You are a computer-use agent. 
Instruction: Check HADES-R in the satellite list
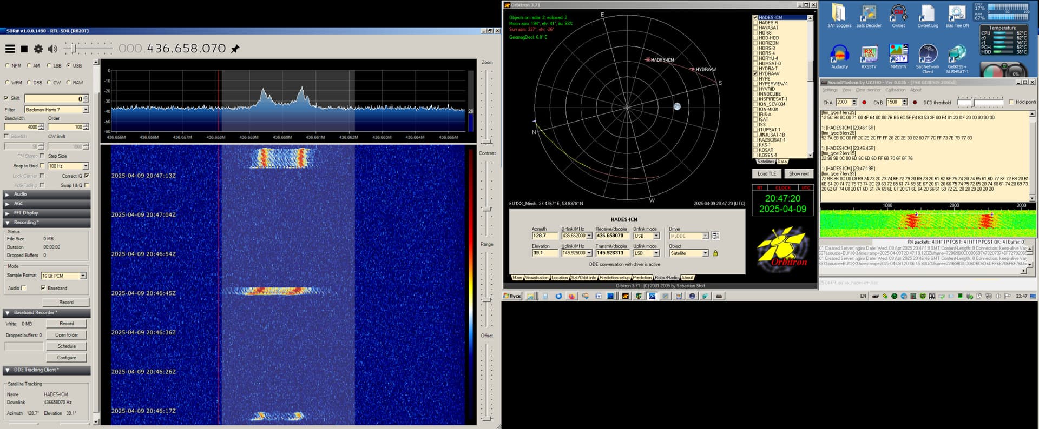755,23
